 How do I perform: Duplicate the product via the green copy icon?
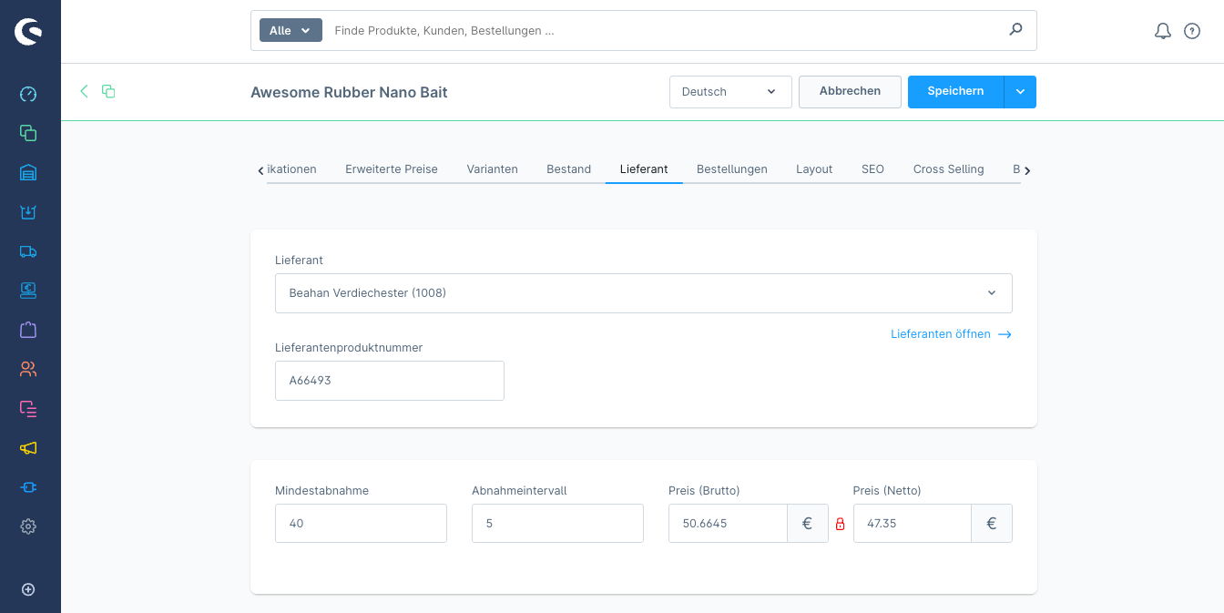point(108,91)
